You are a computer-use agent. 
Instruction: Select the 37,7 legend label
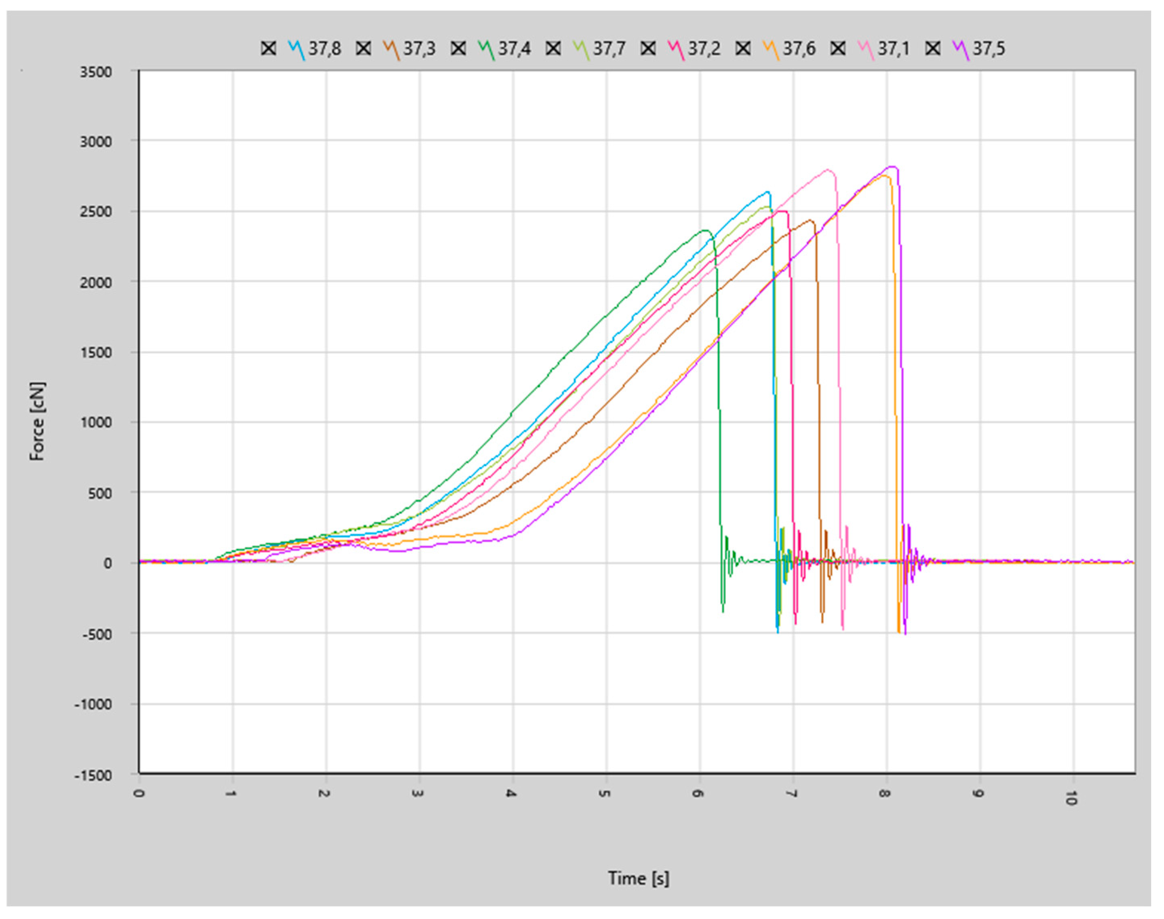coord(609,48)
